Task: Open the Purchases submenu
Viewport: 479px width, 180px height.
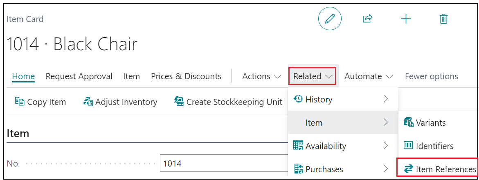Action: pyautogui.click(x=343, y=169)
